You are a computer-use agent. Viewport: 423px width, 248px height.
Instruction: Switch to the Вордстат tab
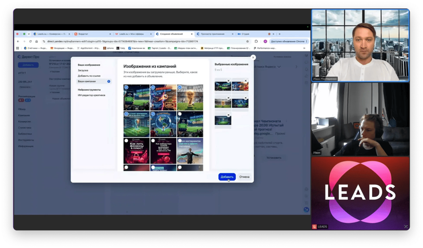coord(92,34)
